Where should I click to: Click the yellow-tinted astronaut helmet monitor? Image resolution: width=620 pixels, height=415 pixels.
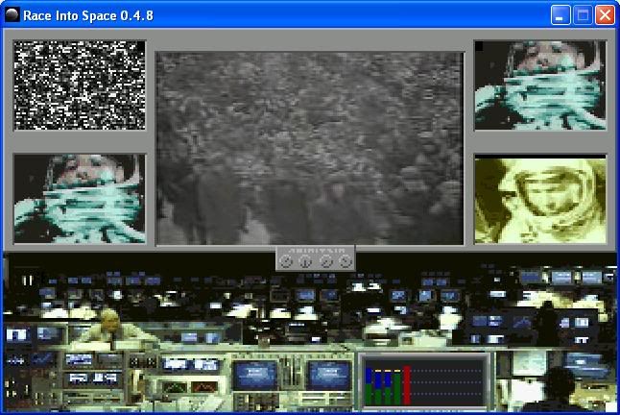coord(540,200)
